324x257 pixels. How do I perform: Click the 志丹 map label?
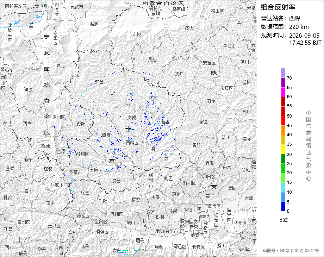[179, 74]
